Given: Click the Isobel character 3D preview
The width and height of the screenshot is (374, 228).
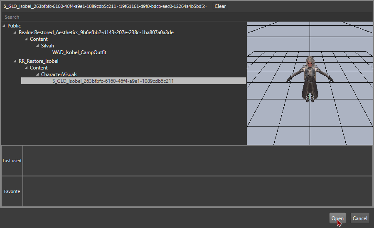Looking at the screenshot, I should pyautogui.click(x=310, y=79).
